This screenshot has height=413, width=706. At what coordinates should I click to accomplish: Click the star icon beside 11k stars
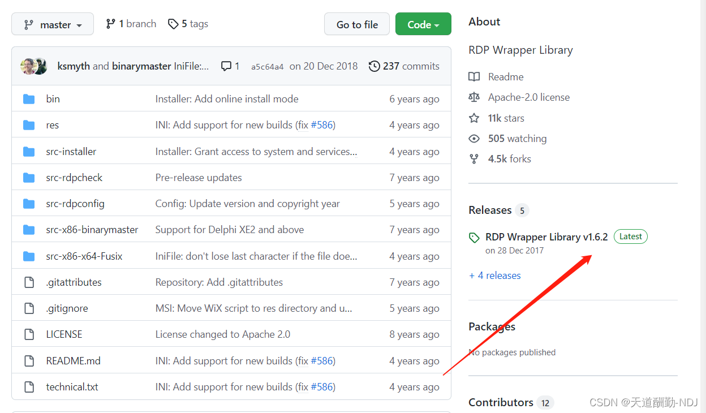pos(474,118)
